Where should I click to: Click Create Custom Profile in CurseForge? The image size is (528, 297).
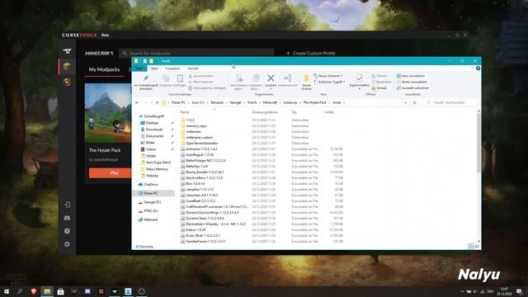(x=310, y=53)
